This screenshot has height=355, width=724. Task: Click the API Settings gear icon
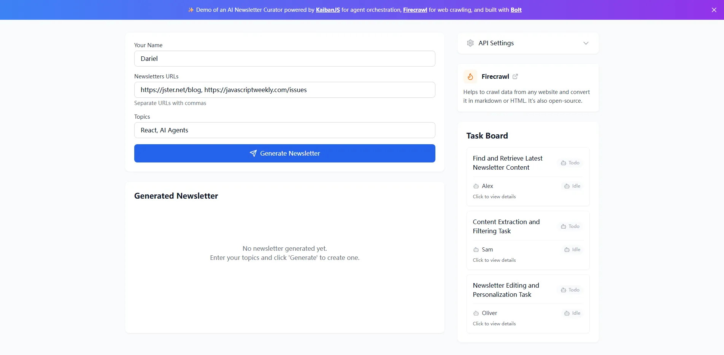(x=470, y=43)
